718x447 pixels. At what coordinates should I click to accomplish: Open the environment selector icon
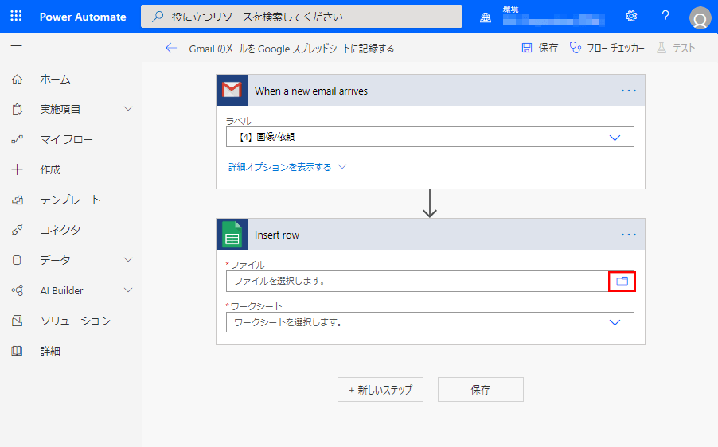[486, 17]
